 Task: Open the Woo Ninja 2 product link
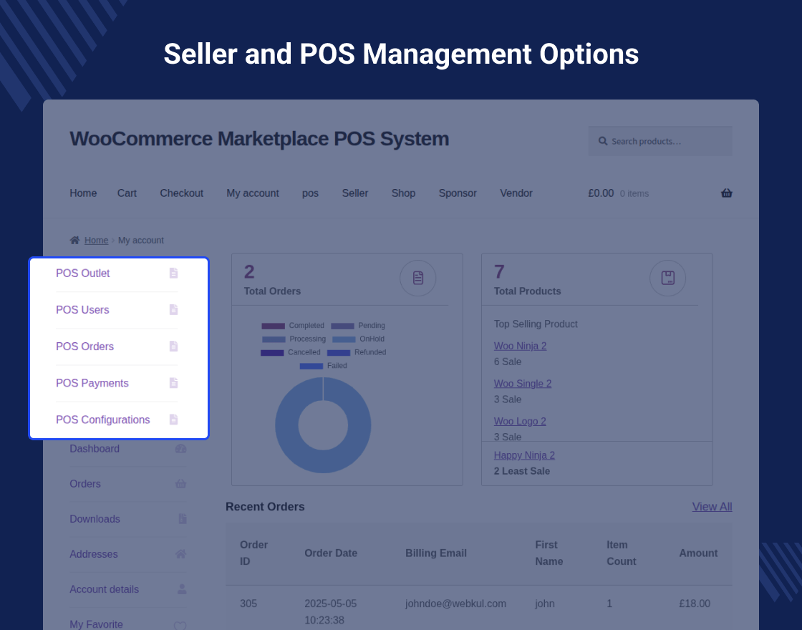[520, 346]
